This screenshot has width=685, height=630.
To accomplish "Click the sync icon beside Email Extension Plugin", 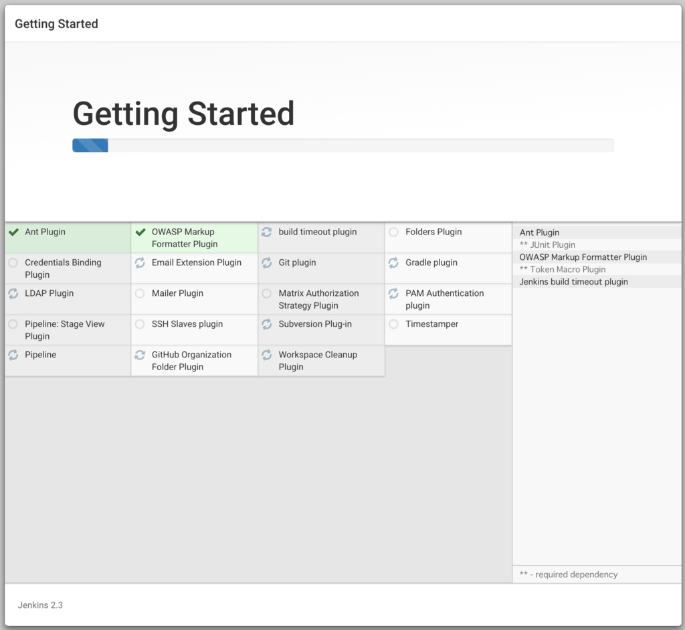I will 140,263.
